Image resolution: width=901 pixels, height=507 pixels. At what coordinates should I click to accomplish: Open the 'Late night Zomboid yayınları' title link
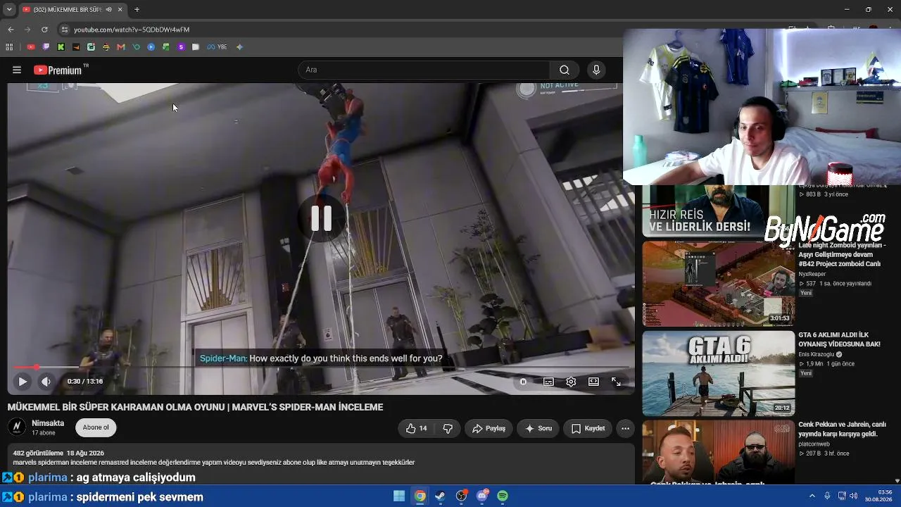coord(842,255)
